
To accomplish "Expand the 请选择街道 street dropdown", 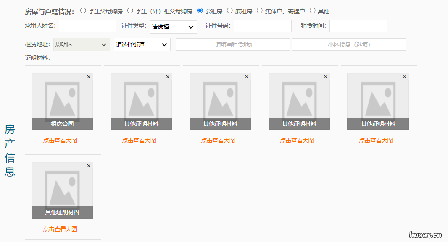I will coord(142,44).
